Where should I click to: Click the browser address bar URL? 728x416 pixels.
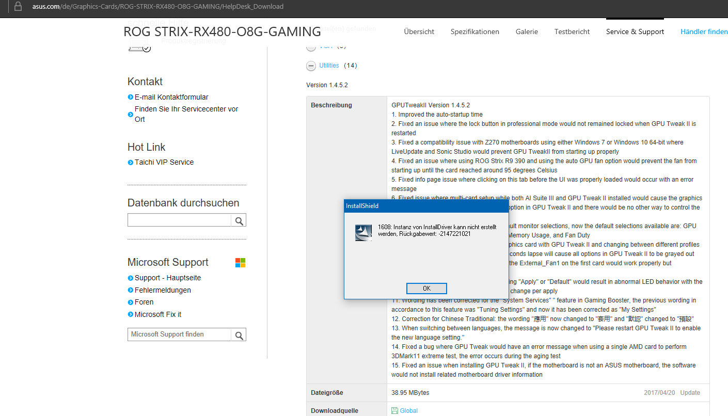point(158,7)
